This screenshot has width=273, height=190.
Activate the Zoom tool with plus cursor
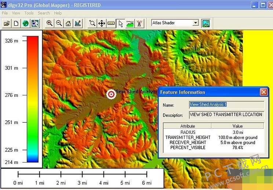pyautogui.click(x=92, y=23)
